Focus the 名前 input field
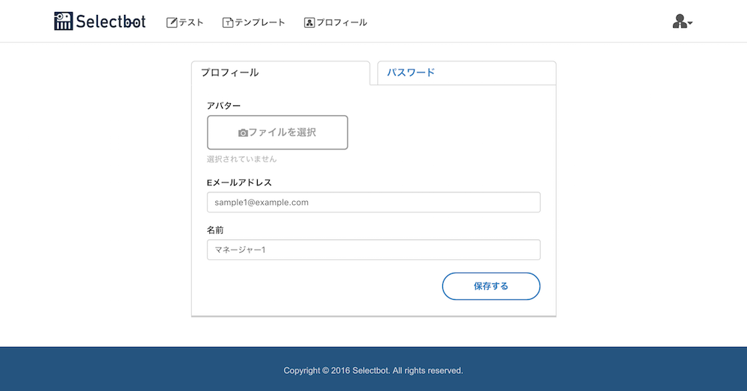This screenshot has height=391, width=747. [373, 250]
